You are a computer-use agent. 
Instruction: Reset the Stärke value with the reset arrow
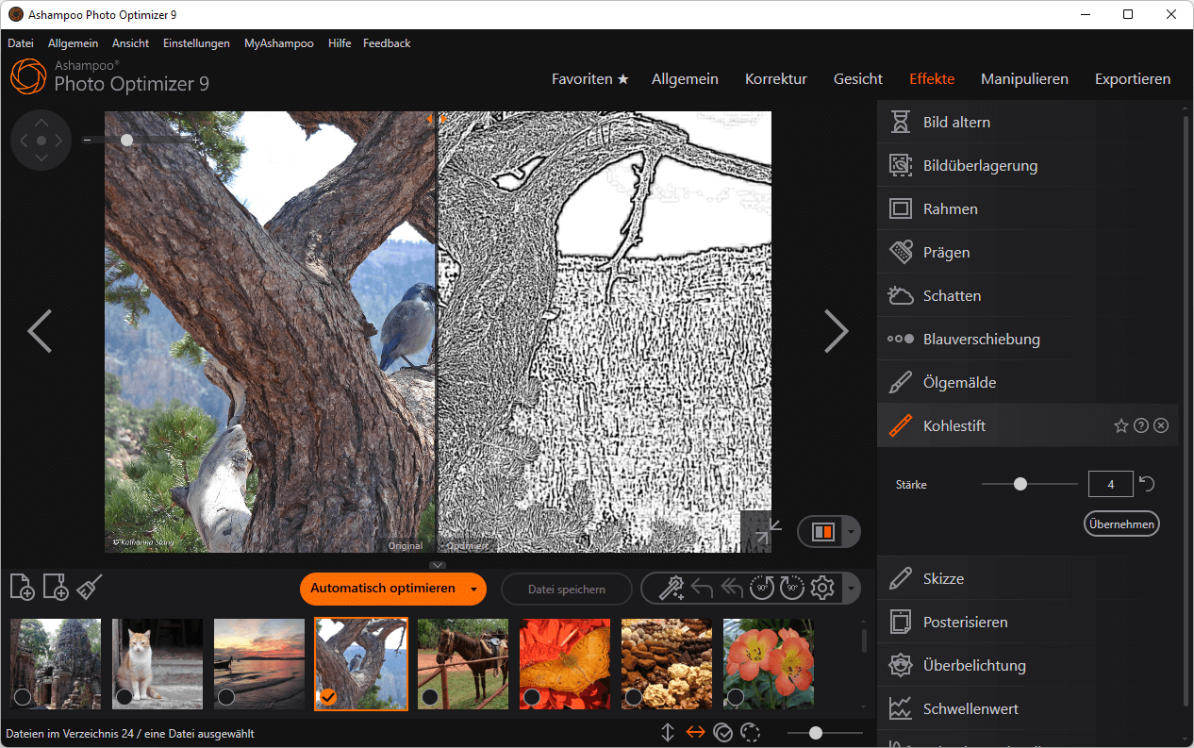pos(1147,484)
